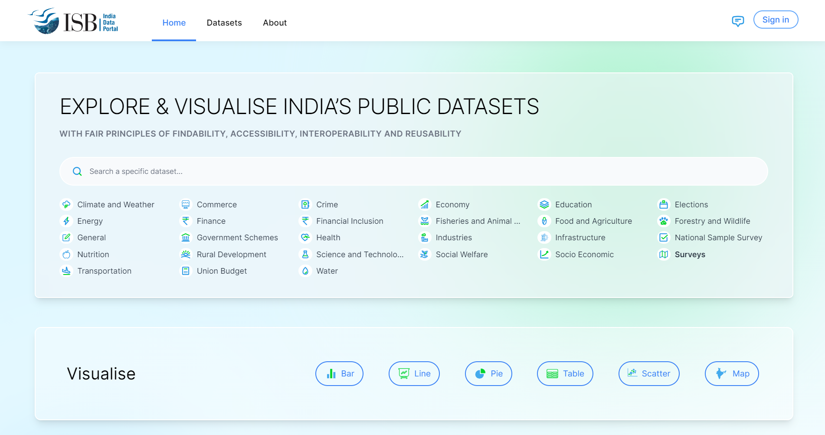Open the Nutrition category link
This screenshot has width=825, height=435.
point(93,254)
